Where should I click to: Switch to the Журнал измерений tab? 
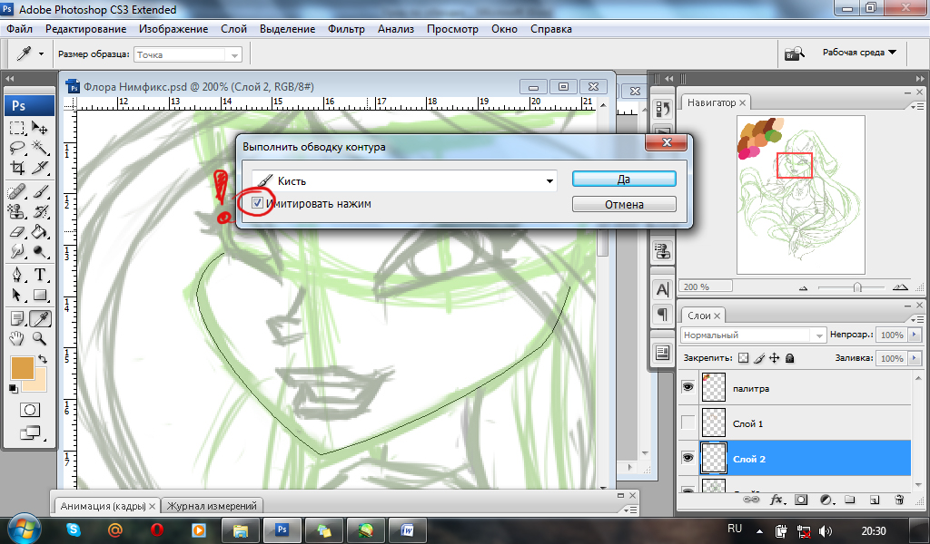pyautogui.click(x=212, y=506)
